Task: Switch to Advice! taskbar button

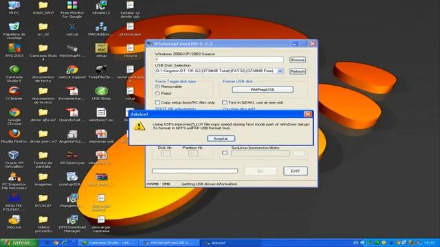Action: pyautogui.click(x=230, y=243)
